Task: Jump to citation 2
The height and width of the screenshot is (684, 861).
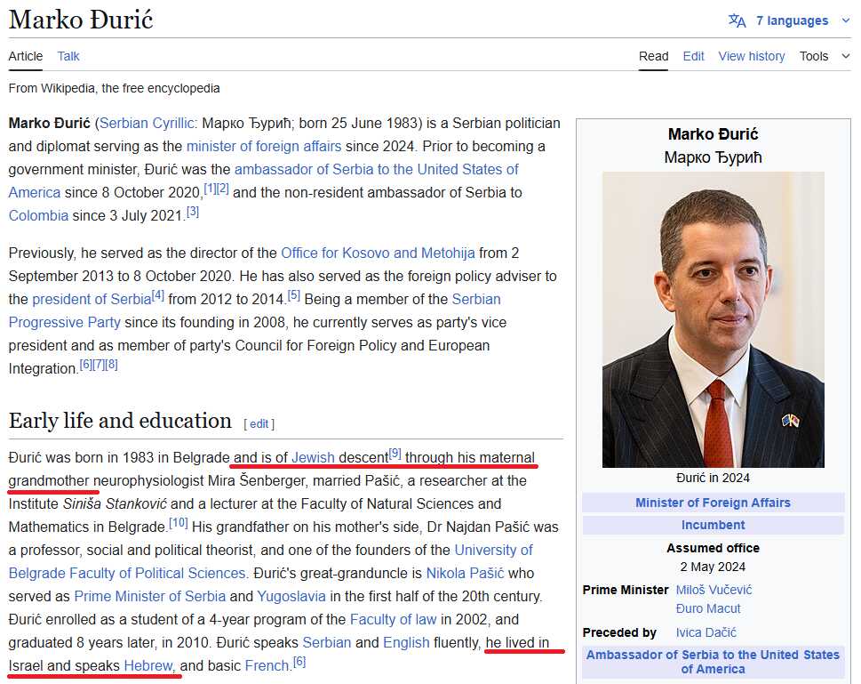Action: (222, 189)
